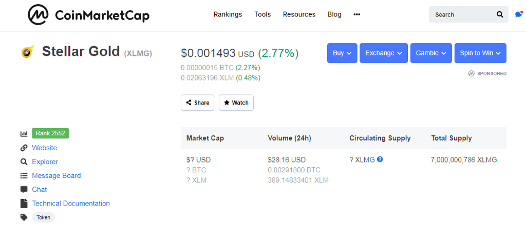Open the Explorer link
Screen dimensions: 526x241
point(45,162)
